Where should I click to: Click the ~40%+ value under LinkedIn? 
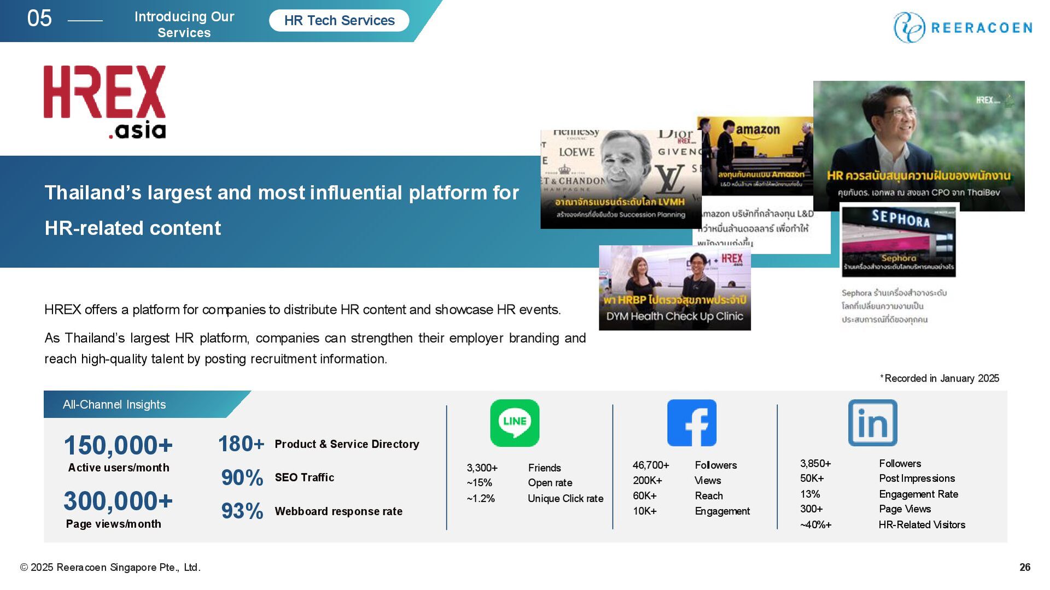pyautogui.click(x=816, y=525)
